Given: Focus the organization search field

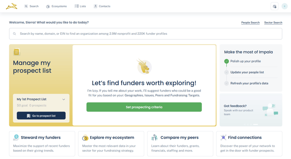Looking at the screenshot, I should (145, 33).
